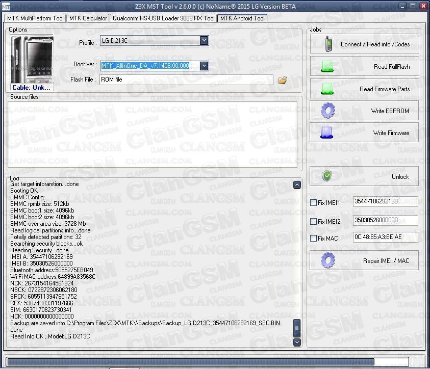Enable the Fix IMEI2 checkbox
The image size is (430, 369).
314,221
